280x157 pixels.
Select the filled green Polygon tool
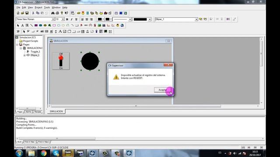[x=49, y=25]
